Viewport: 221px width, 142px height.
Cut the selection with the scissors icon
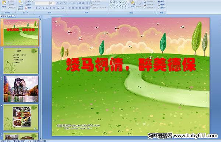[9, 1]
